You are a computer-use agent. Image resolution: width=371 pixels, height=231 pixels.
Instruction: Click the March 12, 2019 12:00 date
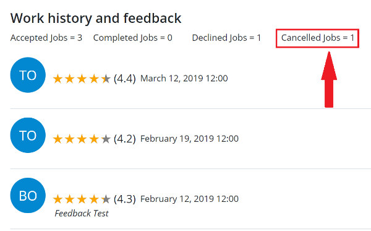coord(184,79)
